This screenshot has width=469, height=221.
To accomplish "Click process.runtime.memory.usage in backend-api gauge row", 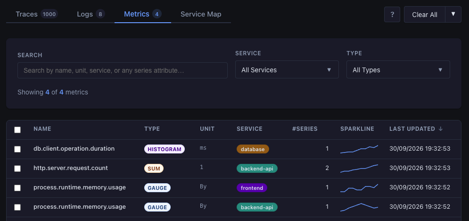I will (x=80, y=207).
